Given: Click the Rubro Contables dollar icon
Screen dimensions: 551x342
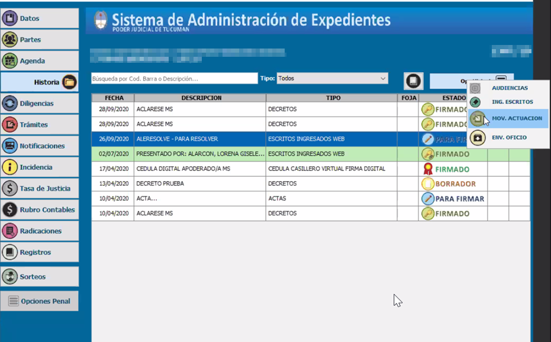Looking at the screenshot, I should (x=9, y=210).
